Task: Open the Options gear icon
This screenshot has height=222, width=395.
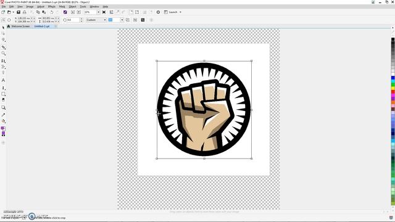Action: 158,12
